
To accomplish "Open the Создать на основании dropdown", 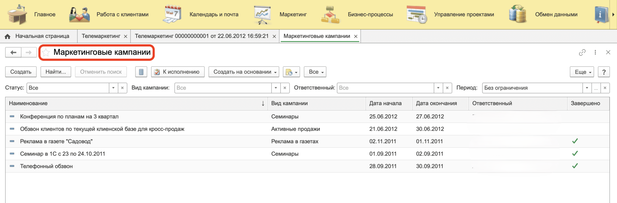I will (244, 72).
